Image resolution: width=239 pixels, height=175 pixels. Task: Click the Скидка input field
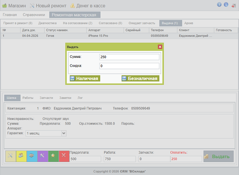(x=129, y=66)
